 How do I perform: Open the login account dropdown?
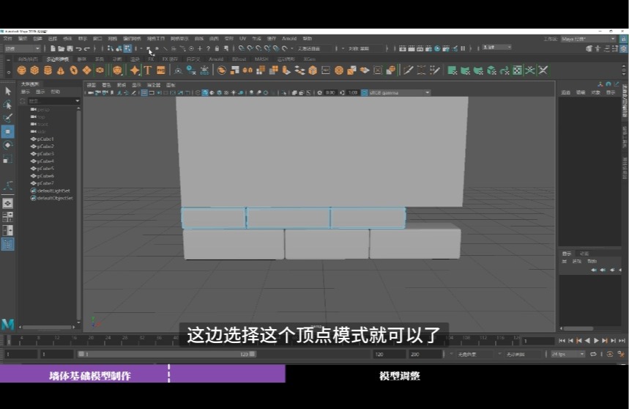tap(496, 48)
